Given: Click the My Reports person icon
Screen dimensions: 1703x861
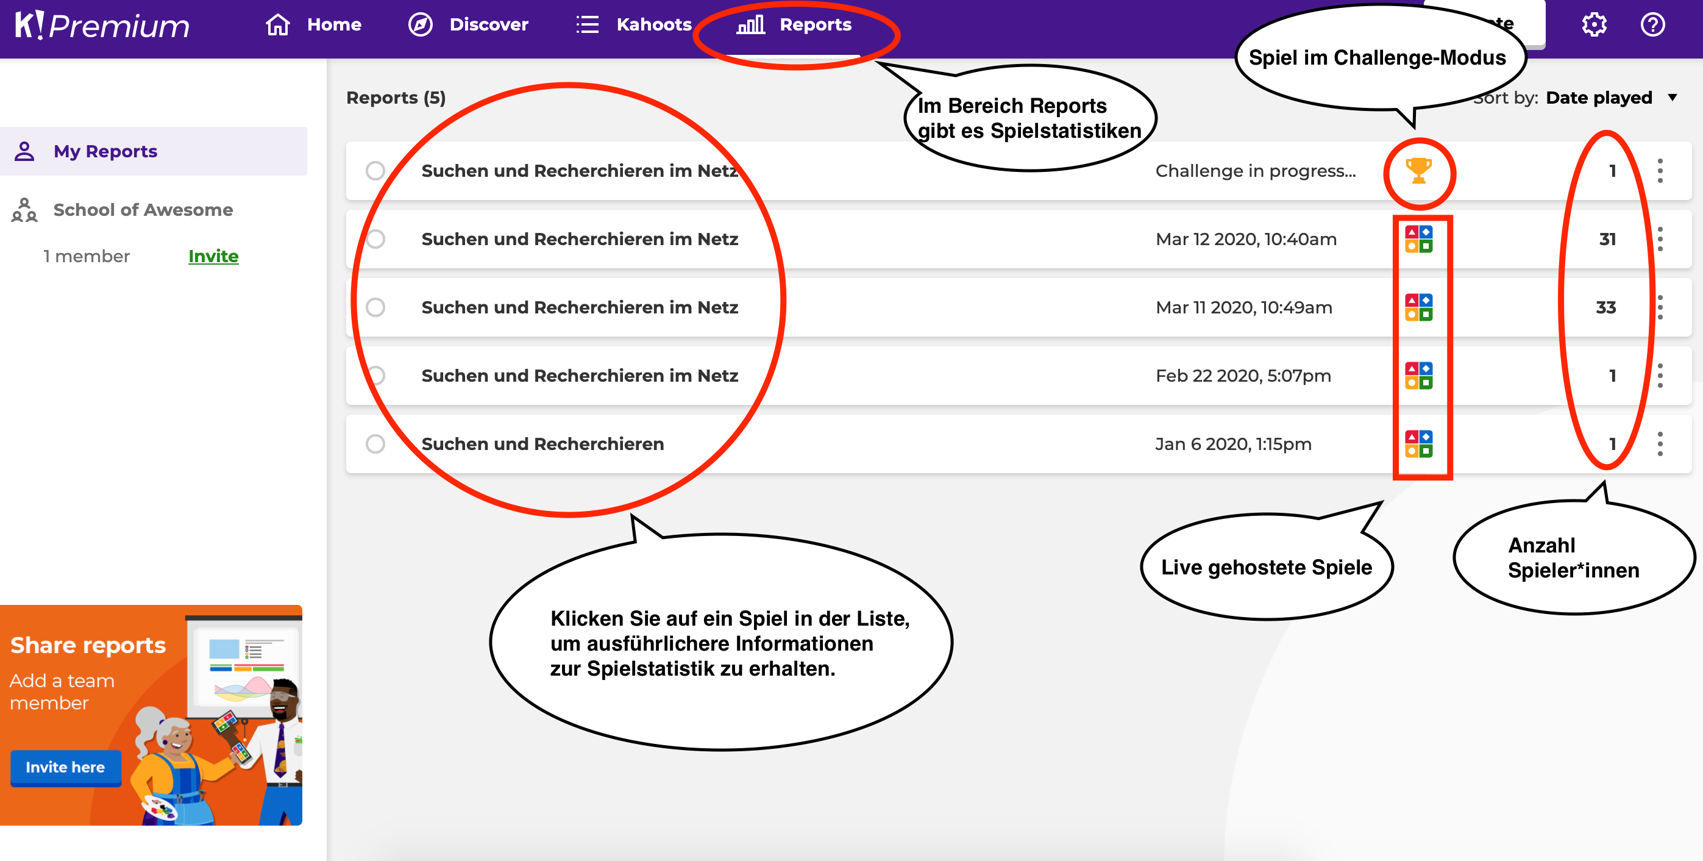Looking at the screenshot, I should click(x=24, y=151).
